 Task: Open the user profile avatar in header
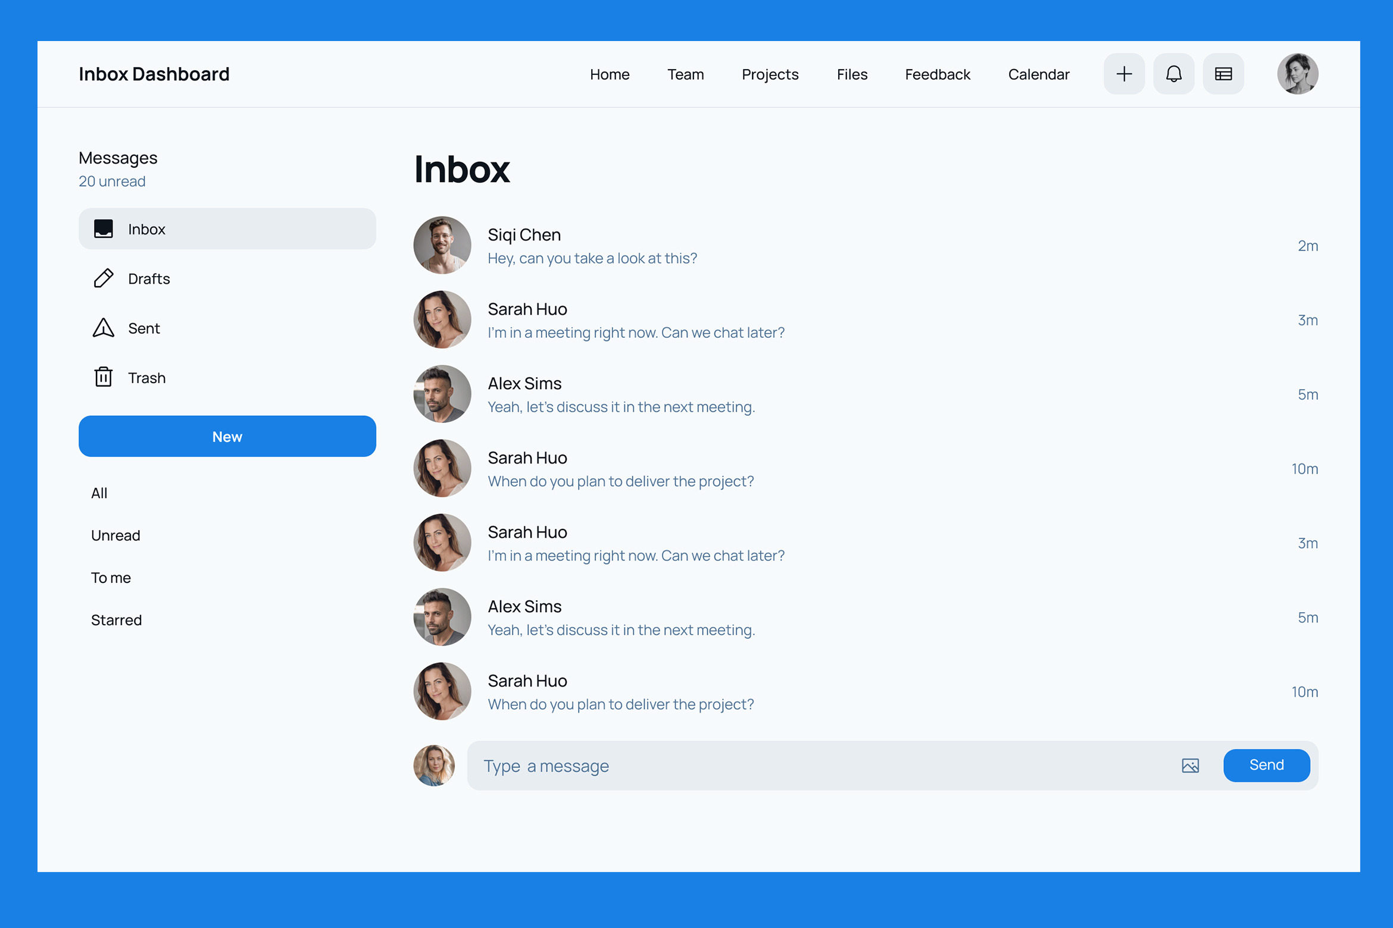click(1297, 74)
